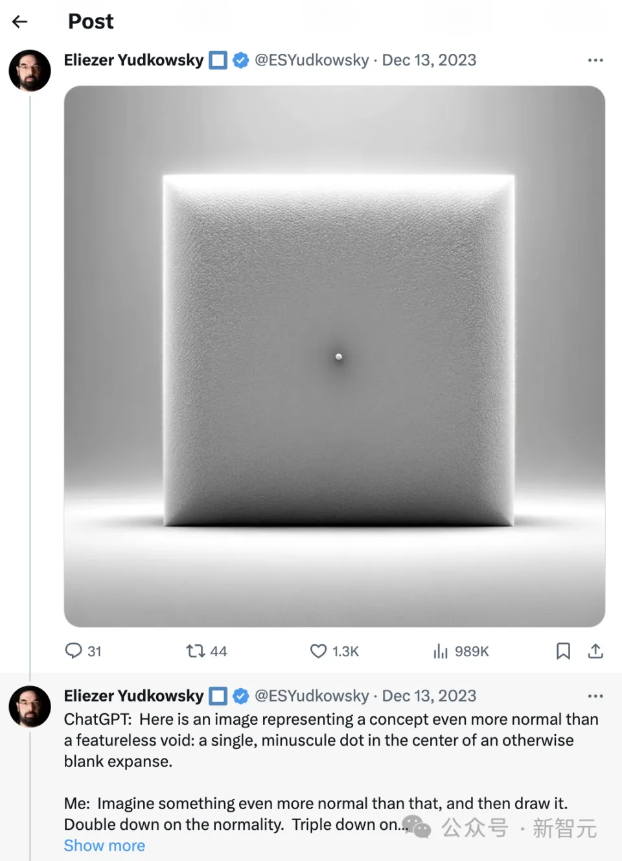The height and width of the screenshot is (861, 622).
Task: Bookmark this post
Action: tap(563, 650)
